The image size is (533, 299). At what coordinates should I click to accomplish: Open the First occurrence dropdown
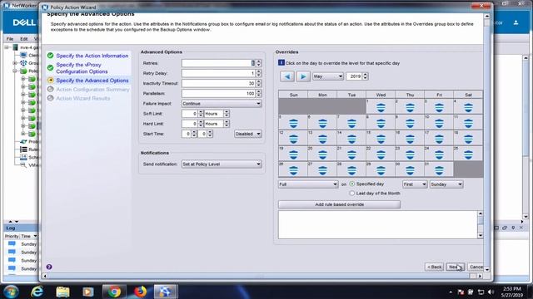[415, 184]
